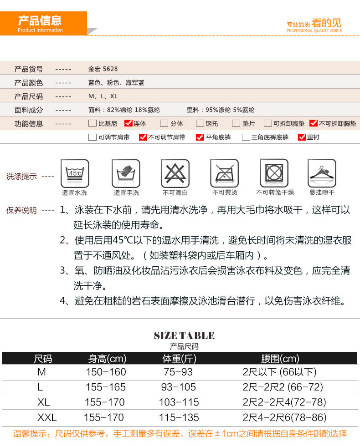The image size is (360, 446).
Task: Check the 可拆卸胸垫 checkbox
Action: point(268,123)
